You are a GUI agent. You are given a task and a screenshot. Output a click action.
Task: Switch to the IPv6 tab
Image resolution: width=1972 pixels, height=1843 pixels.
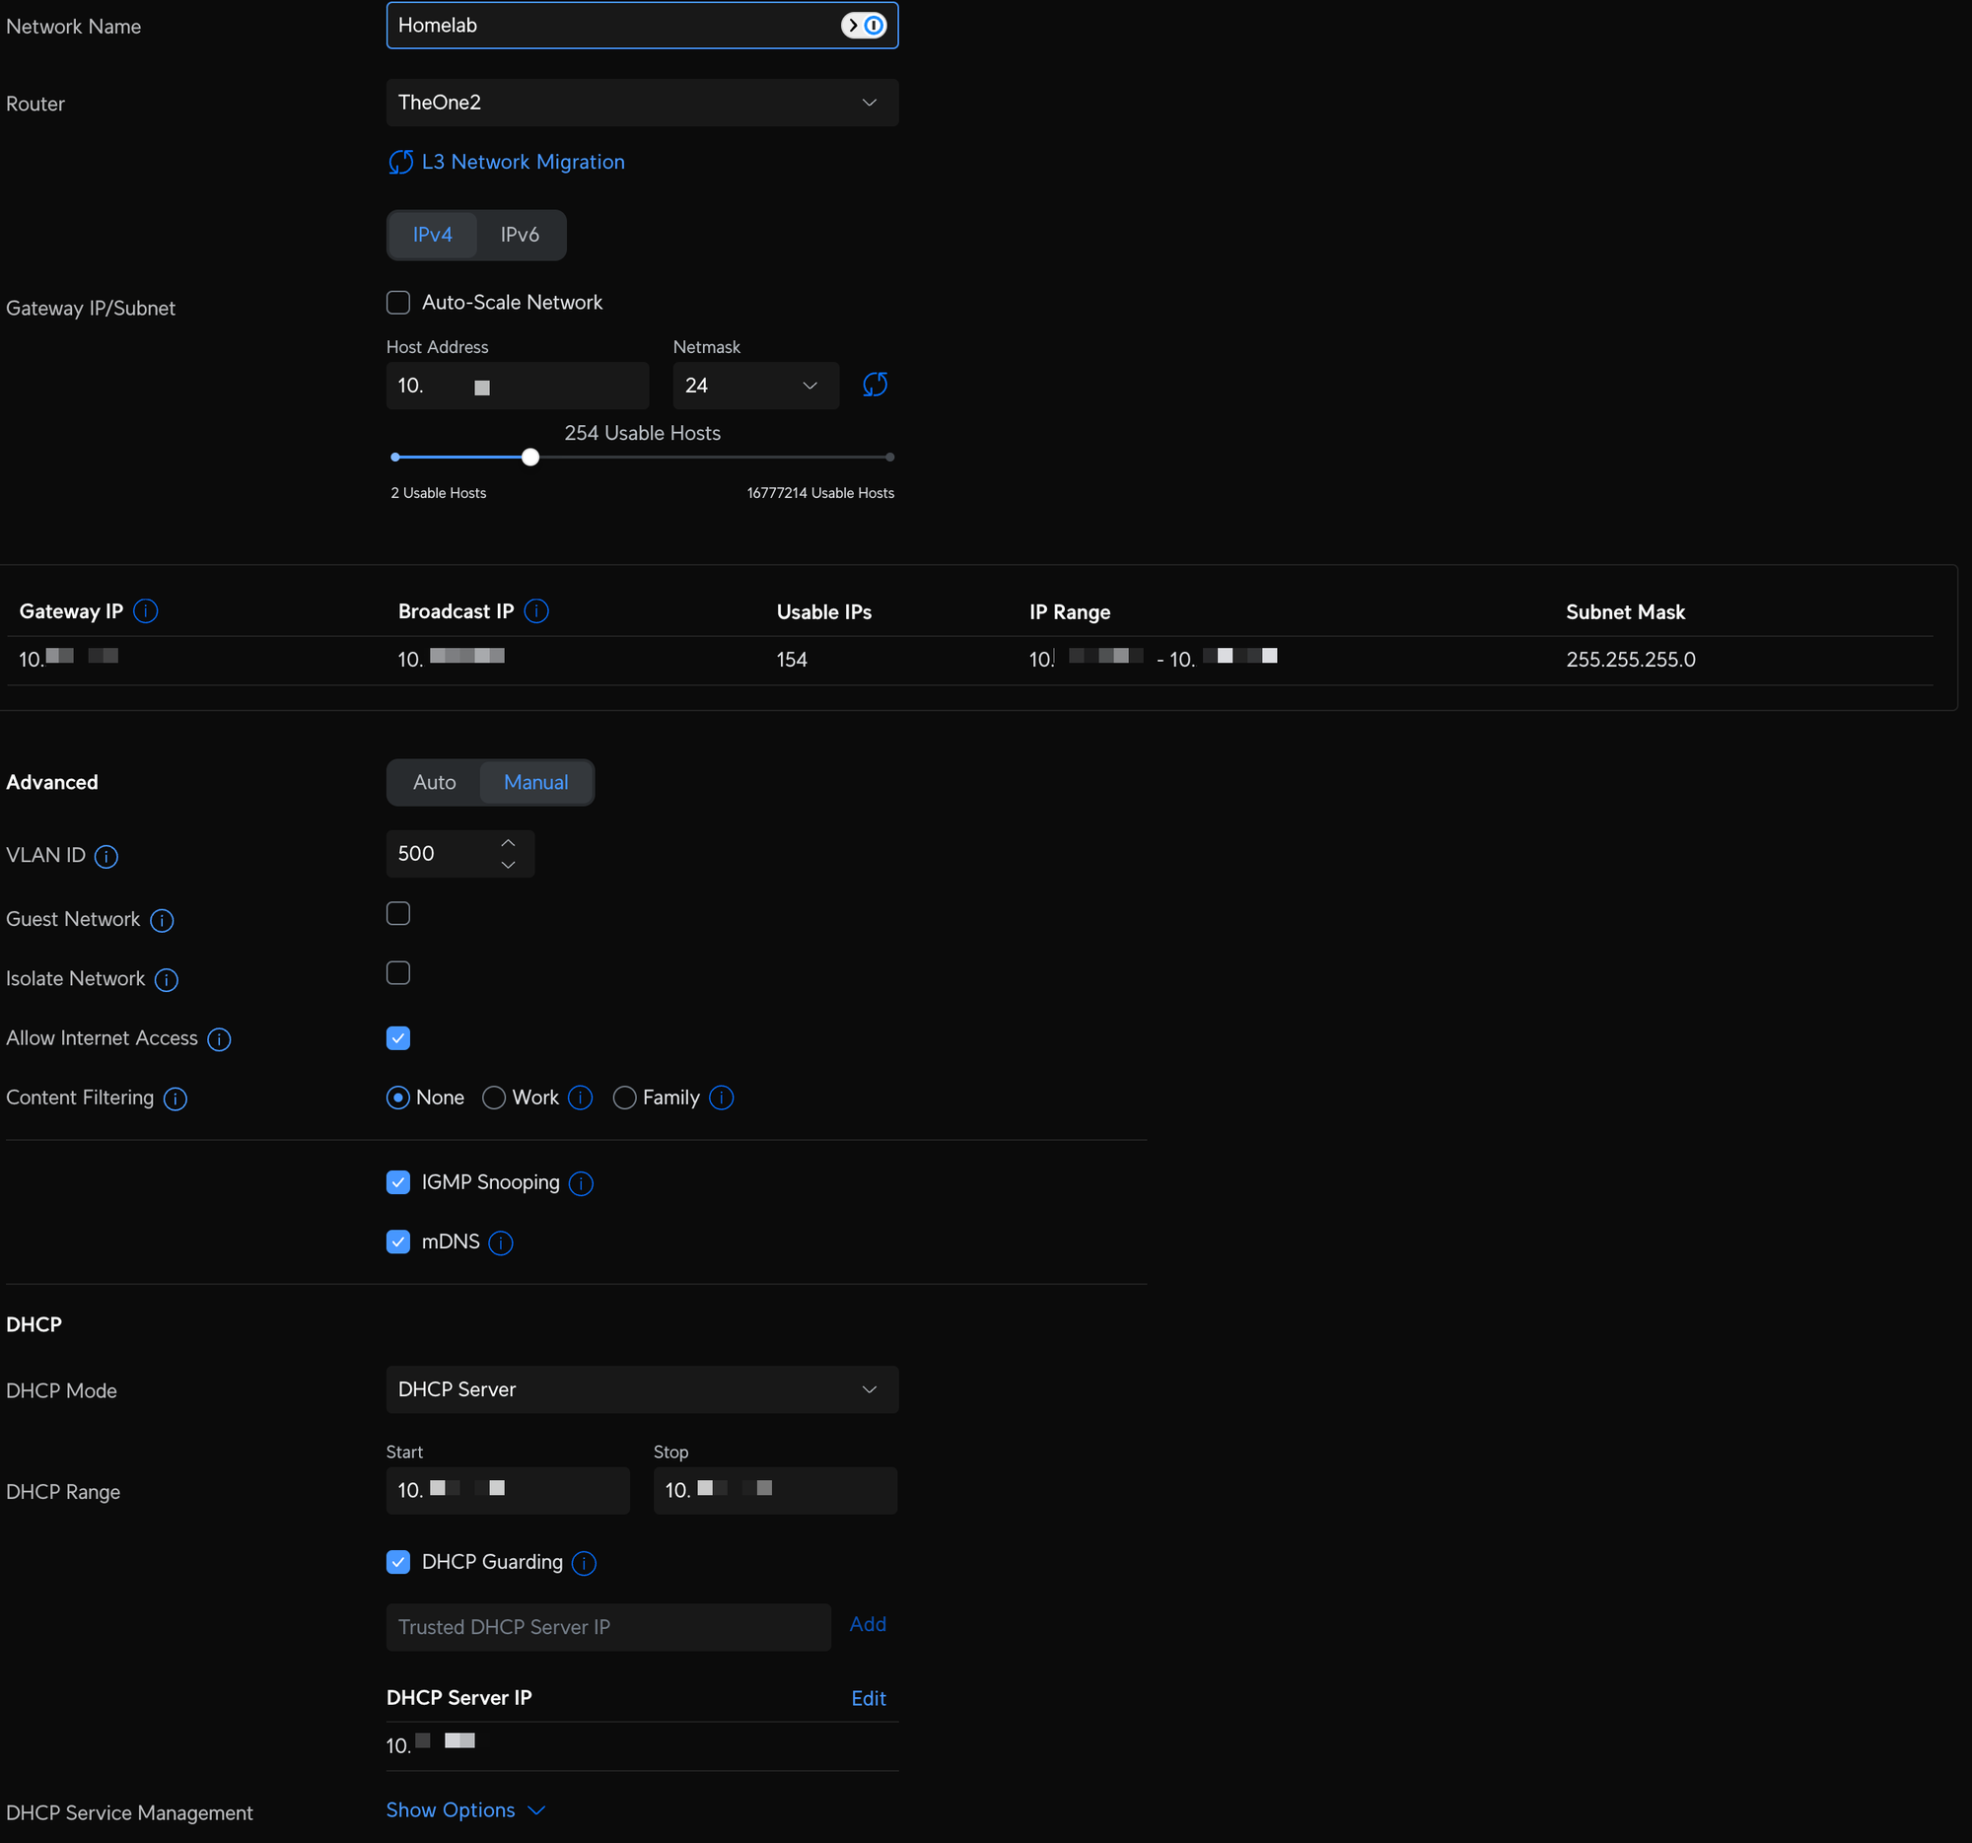pos(520,235)
